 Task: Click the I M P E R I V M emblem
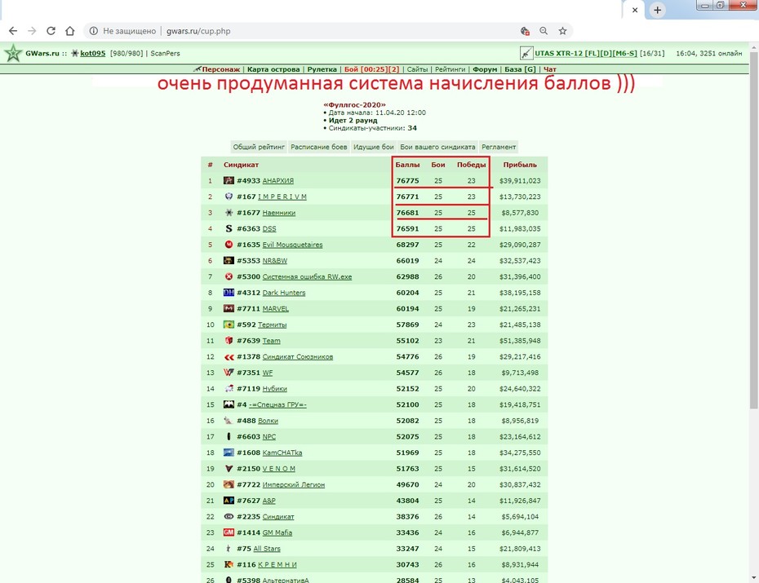(x=229, y=197)
